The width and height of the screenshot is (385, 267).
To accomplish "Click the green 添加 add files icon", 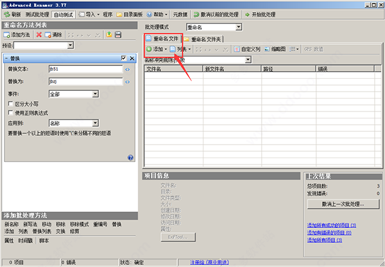I will click(x=149, y=49).
